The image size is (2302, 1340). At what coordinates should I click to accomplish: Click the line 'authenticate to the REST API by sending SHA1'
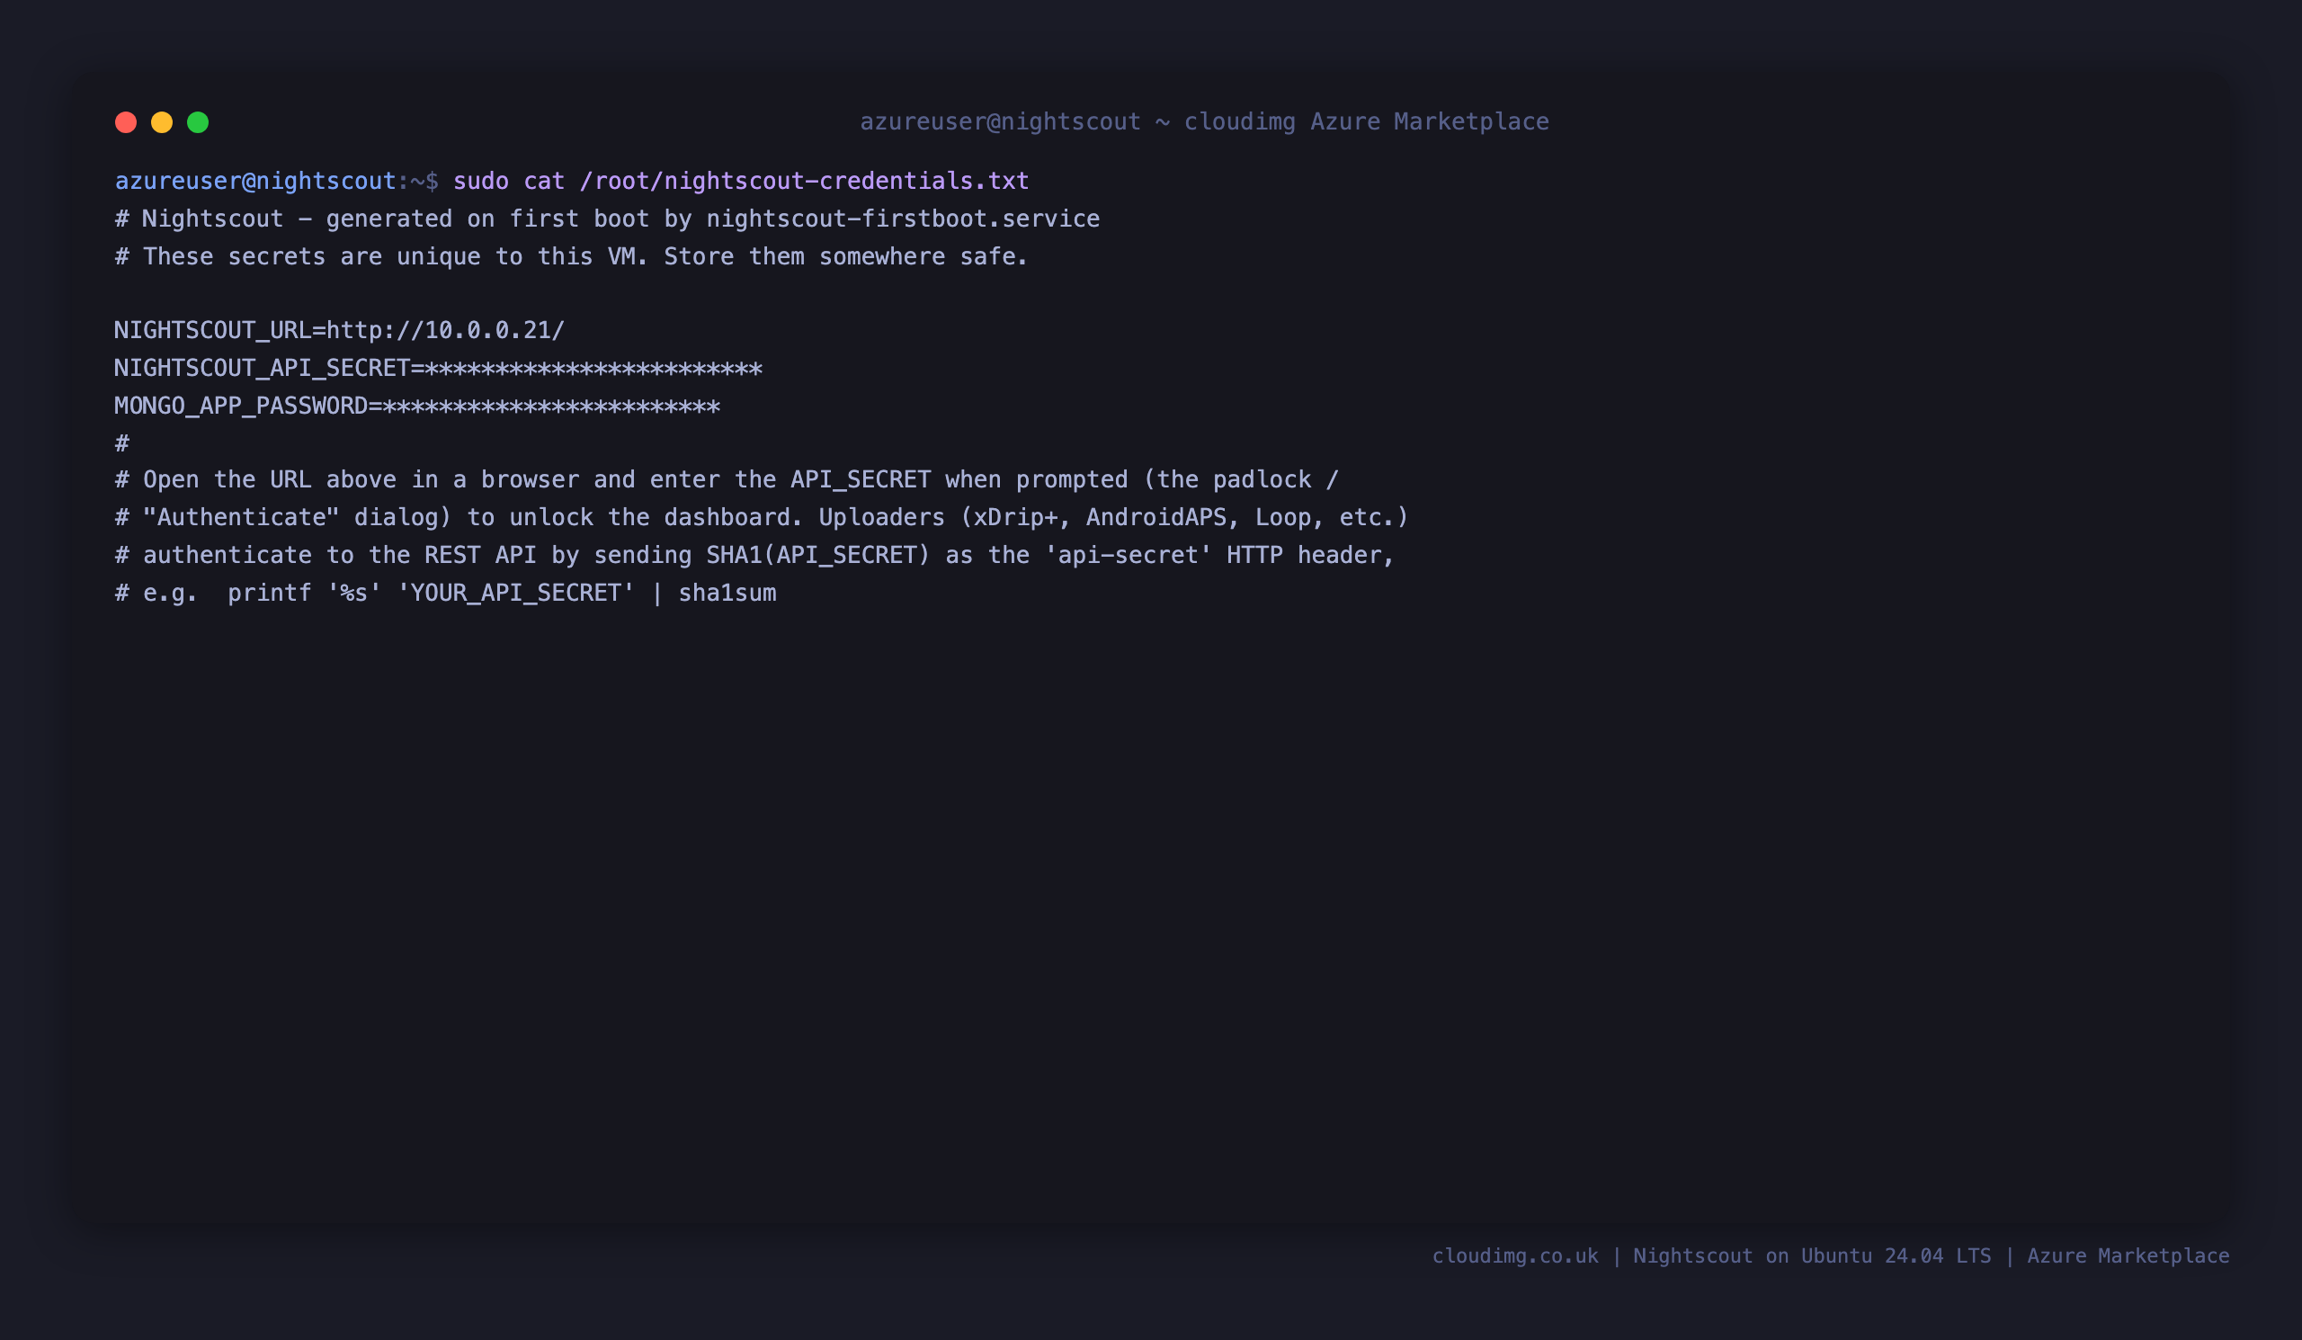pos(754,556)
